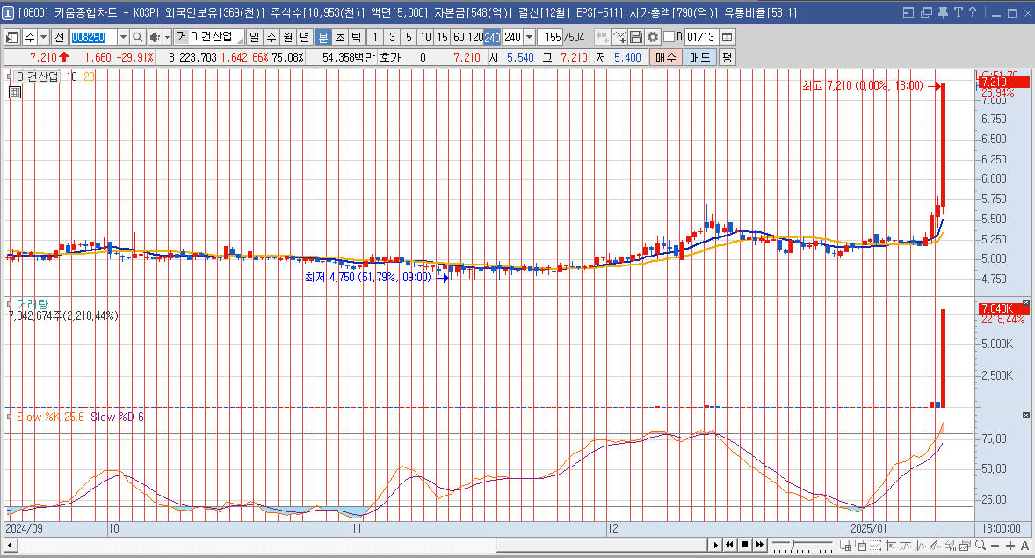The width and height of the screenshot is (1035, 558).
Task: Click the stop button in playback controls
Action: tap(745, 545)
